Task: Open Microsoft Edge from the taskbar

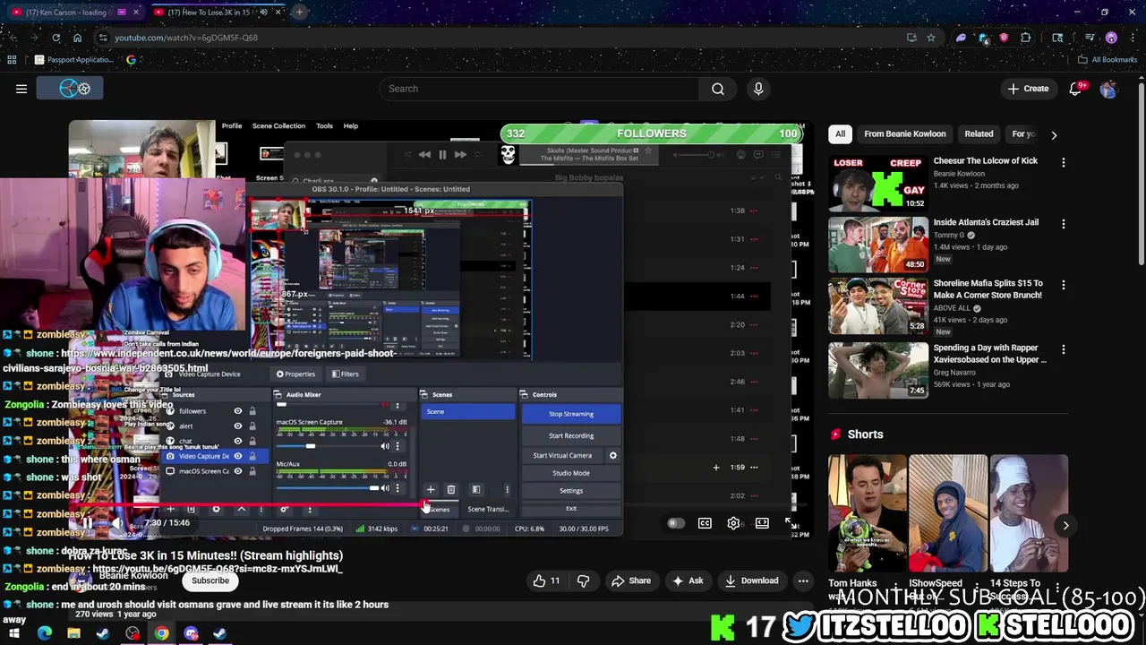Action: coord(45,633)
